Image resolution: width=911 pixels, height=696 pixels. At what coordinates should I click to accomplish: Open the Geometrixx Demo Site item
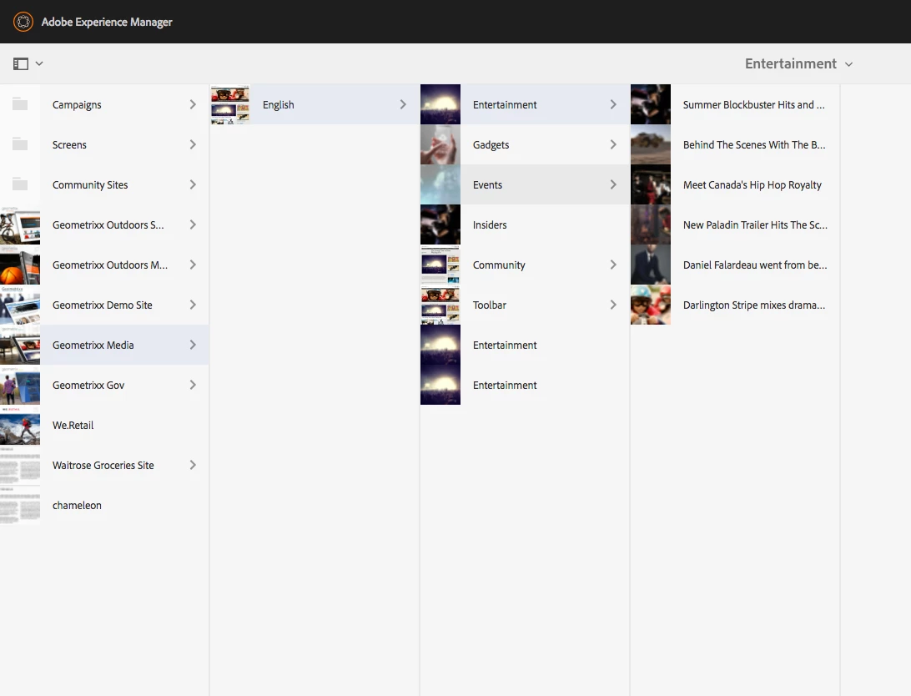point(103,305)
